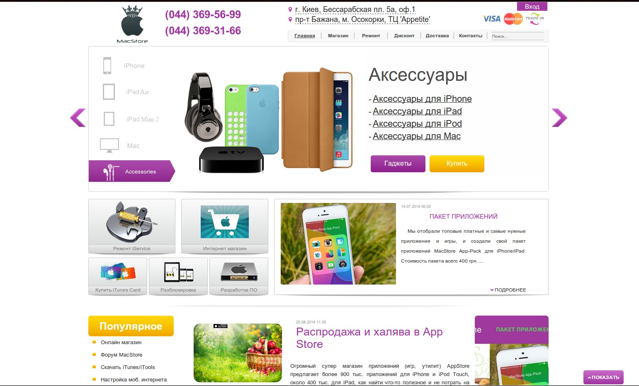Advance the slider with right purple arrow
This screenshot has width=639, height=386.
coord(559,118)
